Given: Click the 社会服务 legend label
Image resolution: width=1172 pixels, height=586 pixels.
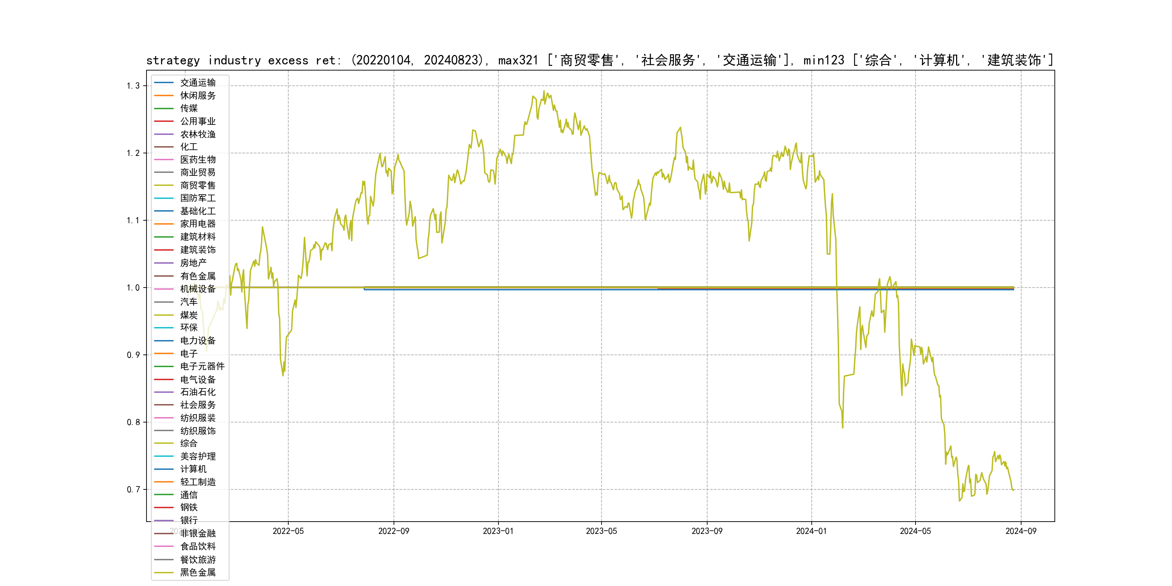Looking at the screenshot, I should [x=198, y=405].
